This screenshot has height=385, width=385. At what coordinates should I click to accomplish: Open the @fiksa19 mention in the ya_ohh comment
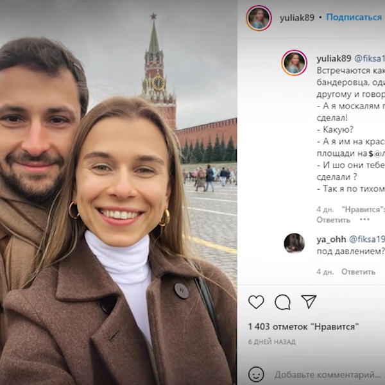click(367, 239)
